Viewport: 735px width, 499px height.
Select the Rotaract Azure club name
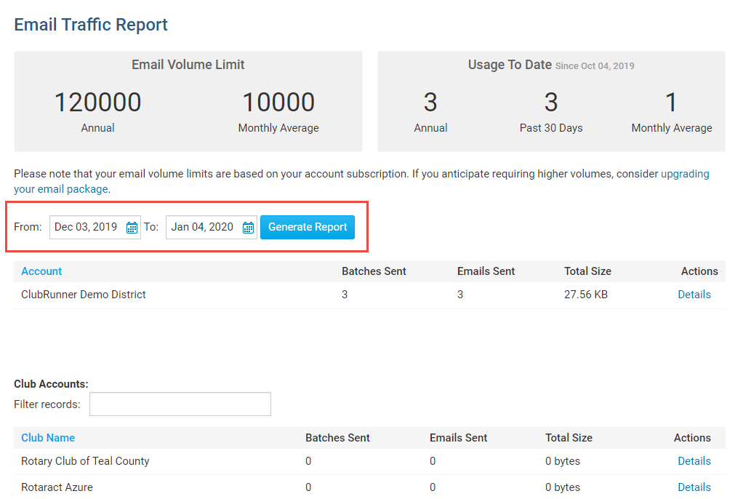(x=57, y=487)
